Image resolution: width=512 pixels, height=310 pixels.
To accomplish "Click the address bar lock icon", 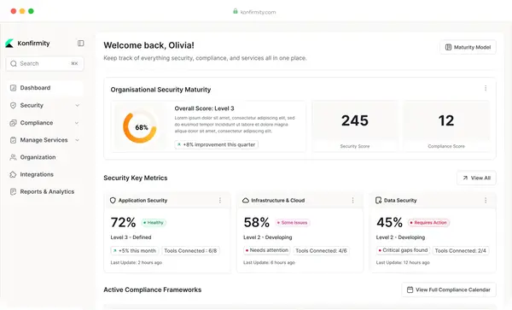I will point(236,11).
